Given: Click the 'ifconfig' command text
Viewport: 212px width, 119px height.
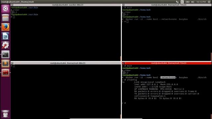Looking at the screenshot, I should [132, 80].
